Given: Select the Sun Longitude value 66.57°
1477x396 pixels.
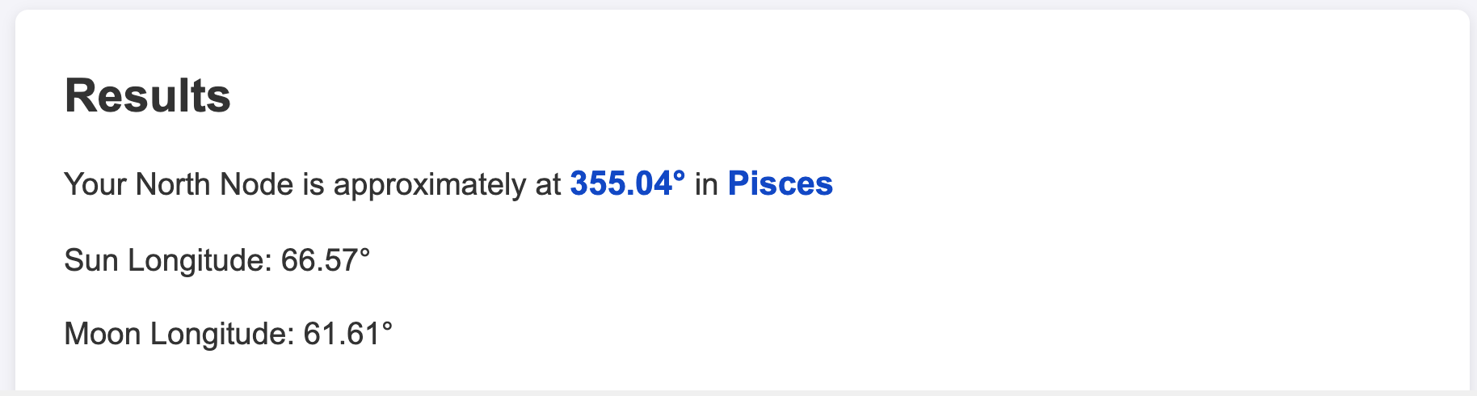Looking at the screenshot, I should tap(326, 260).
